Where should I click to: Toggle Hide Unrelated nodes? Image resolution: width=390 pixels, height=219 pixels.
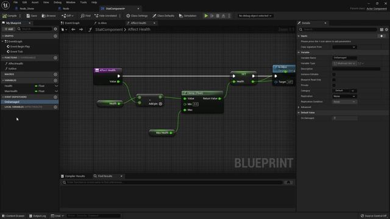pyautogui.click(x=105, y=16)
